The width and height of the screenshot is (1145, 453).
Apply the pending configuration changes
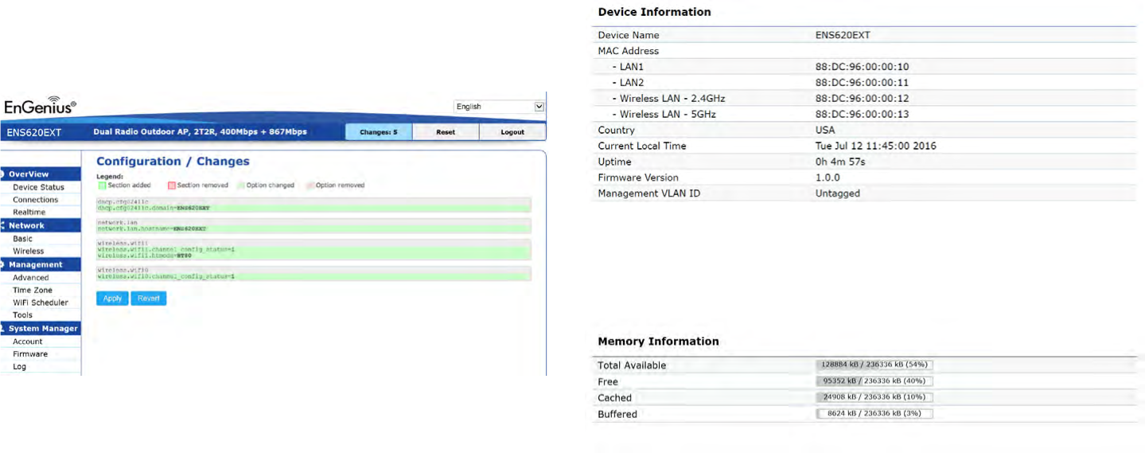(112, 299)
